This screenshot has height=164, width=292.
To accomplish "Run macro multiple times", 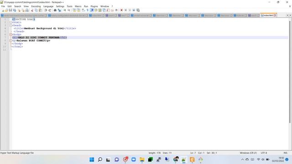I will 134,10.
